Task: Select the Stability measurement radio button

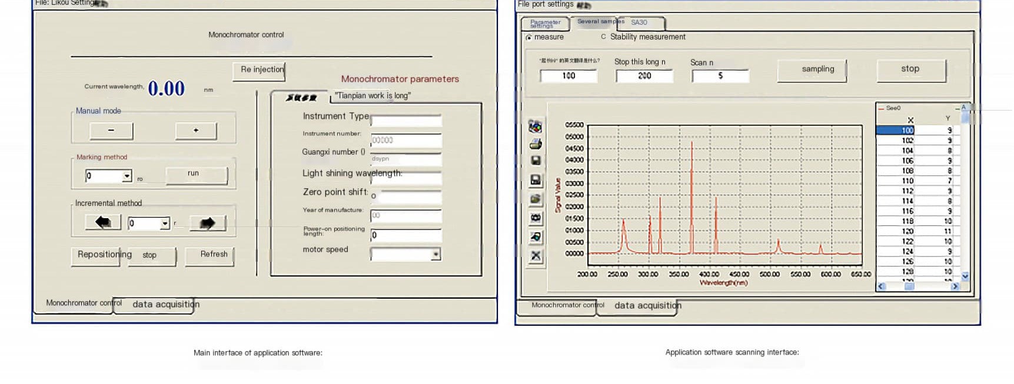Action: [603, 37]
